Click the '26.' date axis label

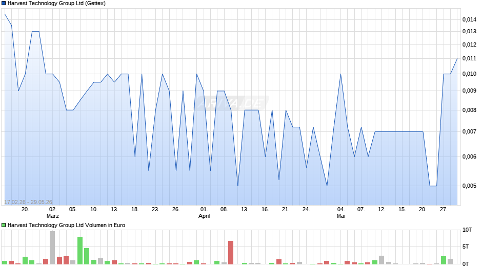click(x=176, y=210)
